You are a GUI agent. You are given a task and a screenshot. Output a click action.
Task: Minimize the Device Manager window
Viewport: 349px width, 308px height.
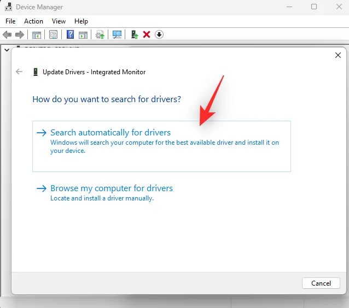289,7
